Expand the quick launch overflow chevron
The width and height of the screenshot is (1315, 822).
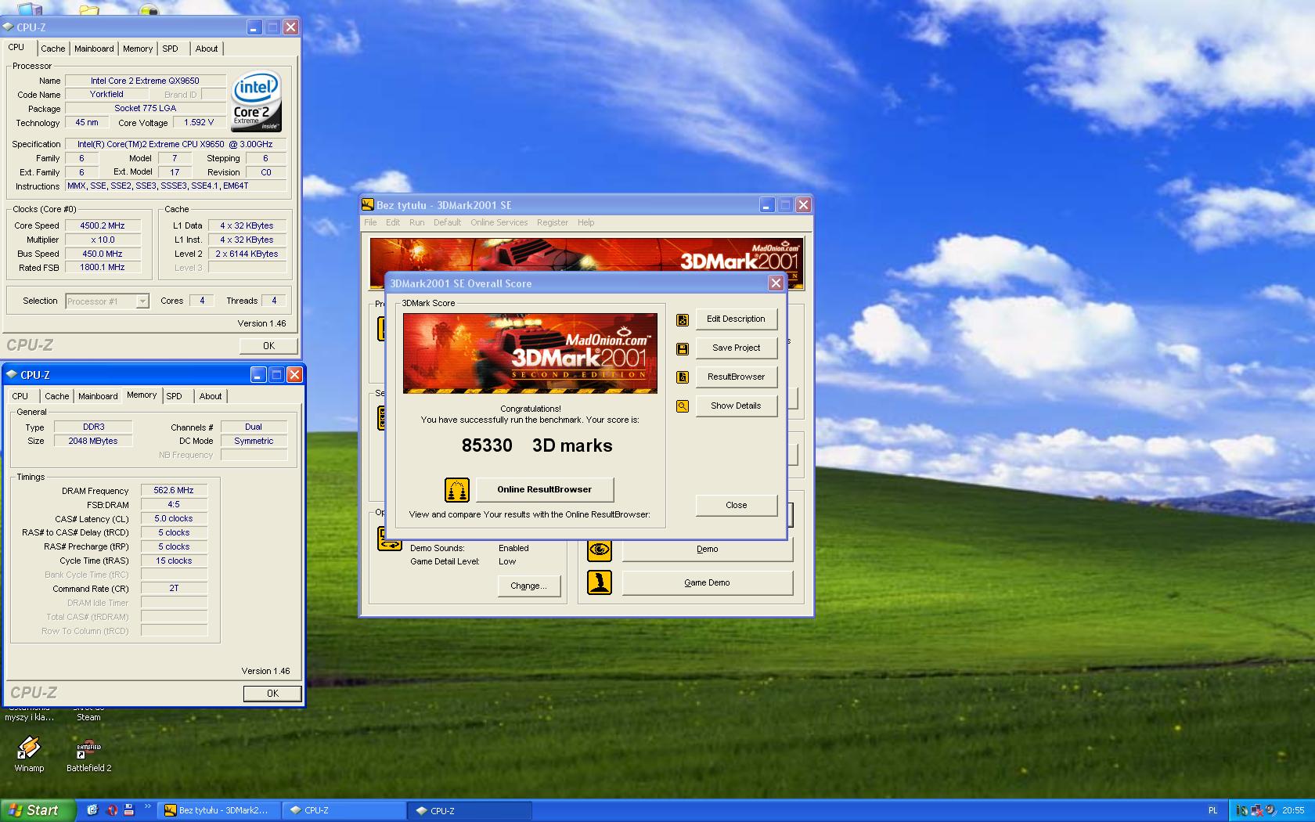click(147, 806)
